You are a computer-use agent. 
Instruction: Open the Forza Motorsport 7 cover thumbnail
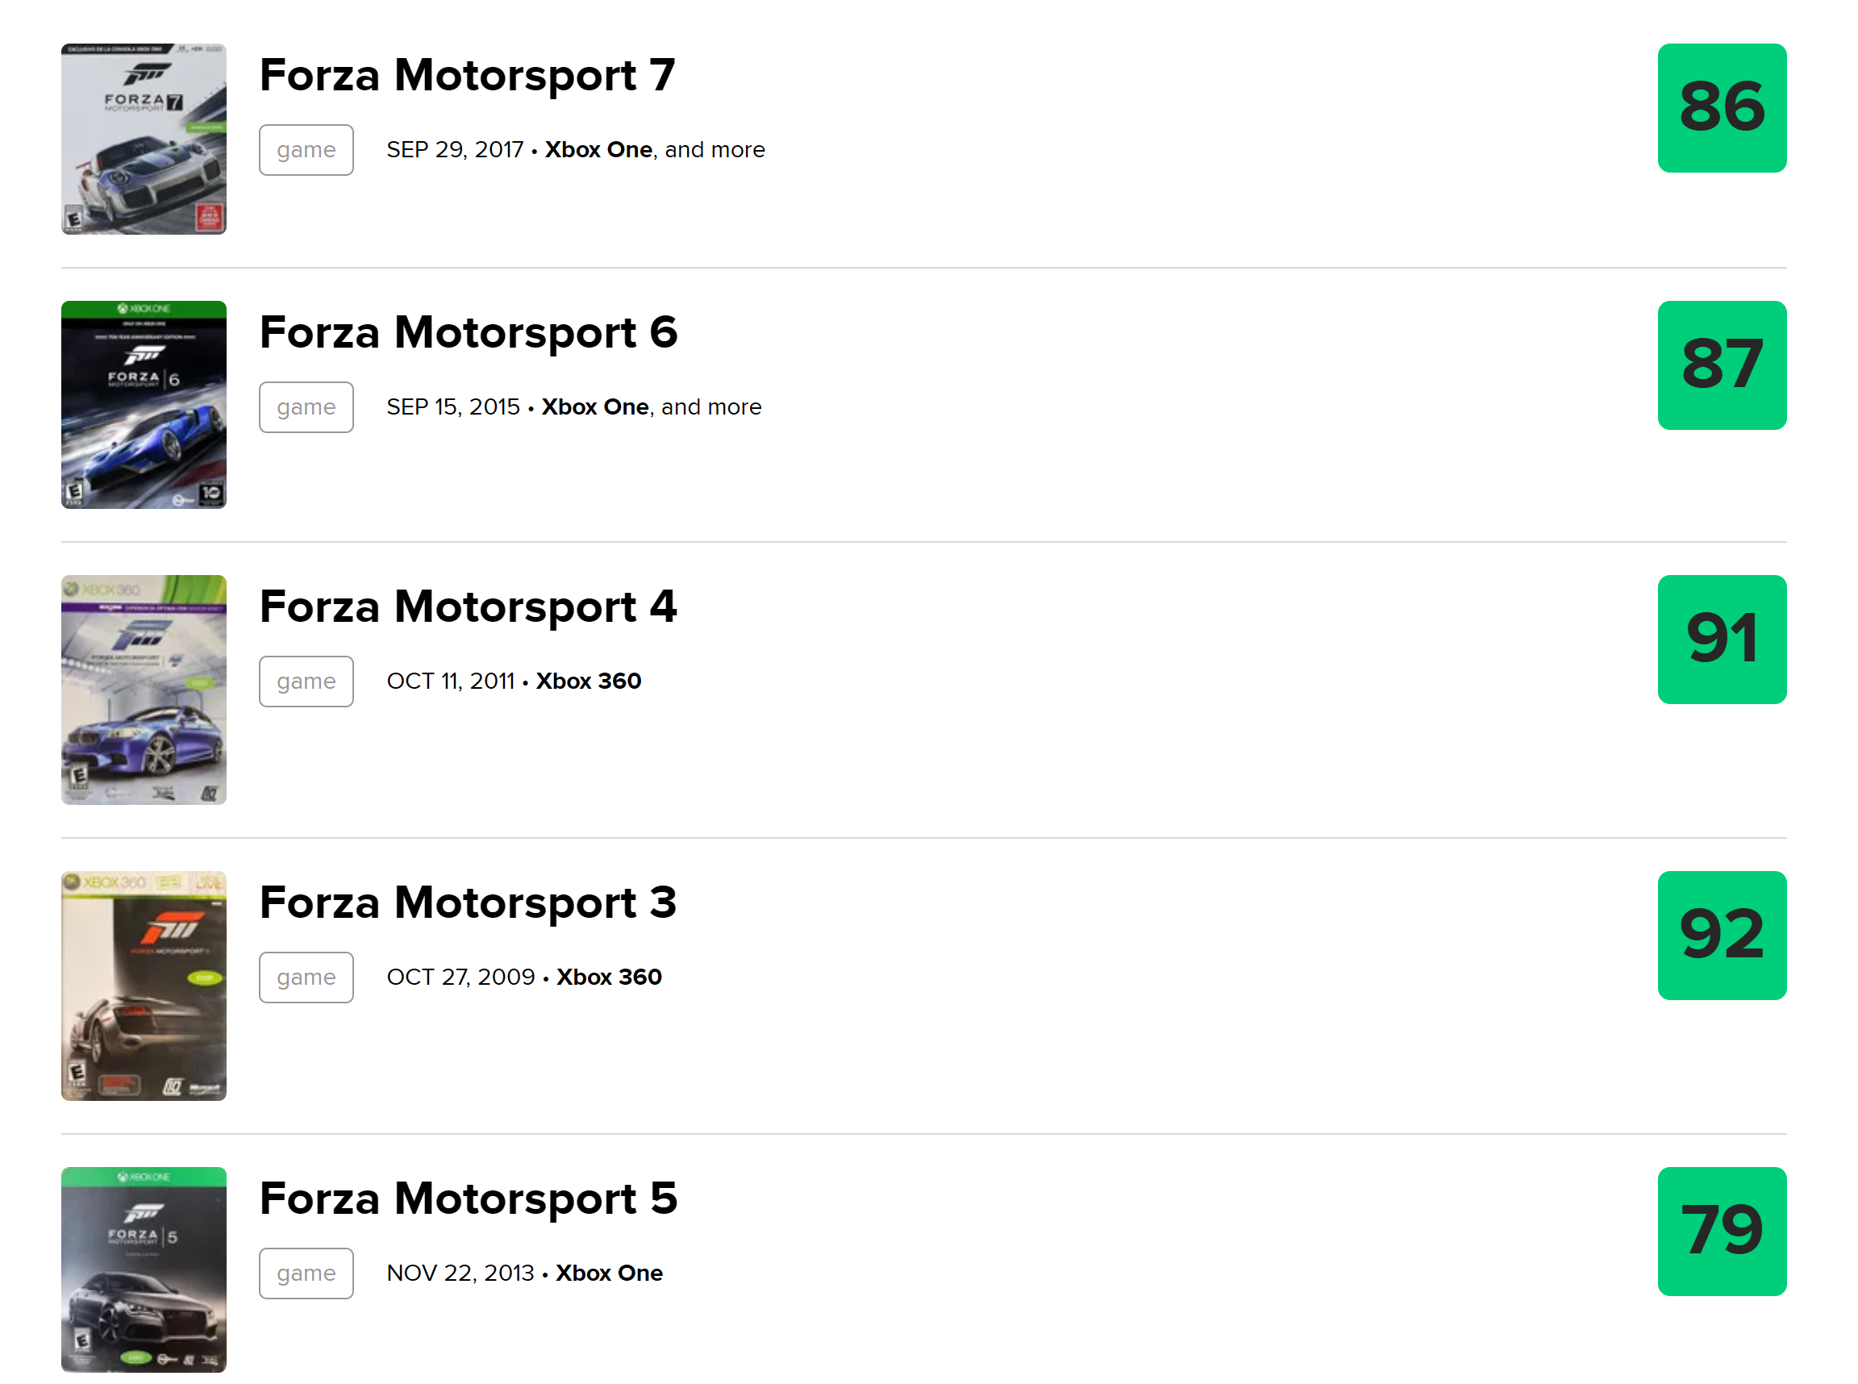coord(144,139)
